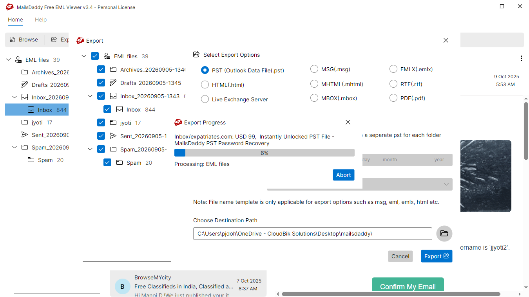Uncheck the Drafts_20260905-1345 checkbox

[x=101, y=83]
